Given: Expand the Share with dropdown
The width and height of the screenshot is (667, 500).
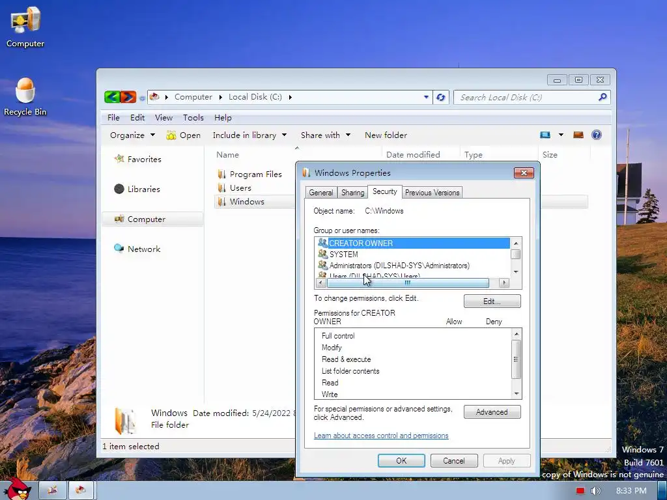Looking at the screenshot, I should pos(326,135).
